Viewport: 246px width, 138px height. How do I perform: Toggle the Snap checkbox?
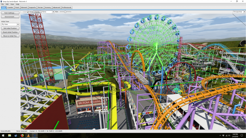(28, 12)
